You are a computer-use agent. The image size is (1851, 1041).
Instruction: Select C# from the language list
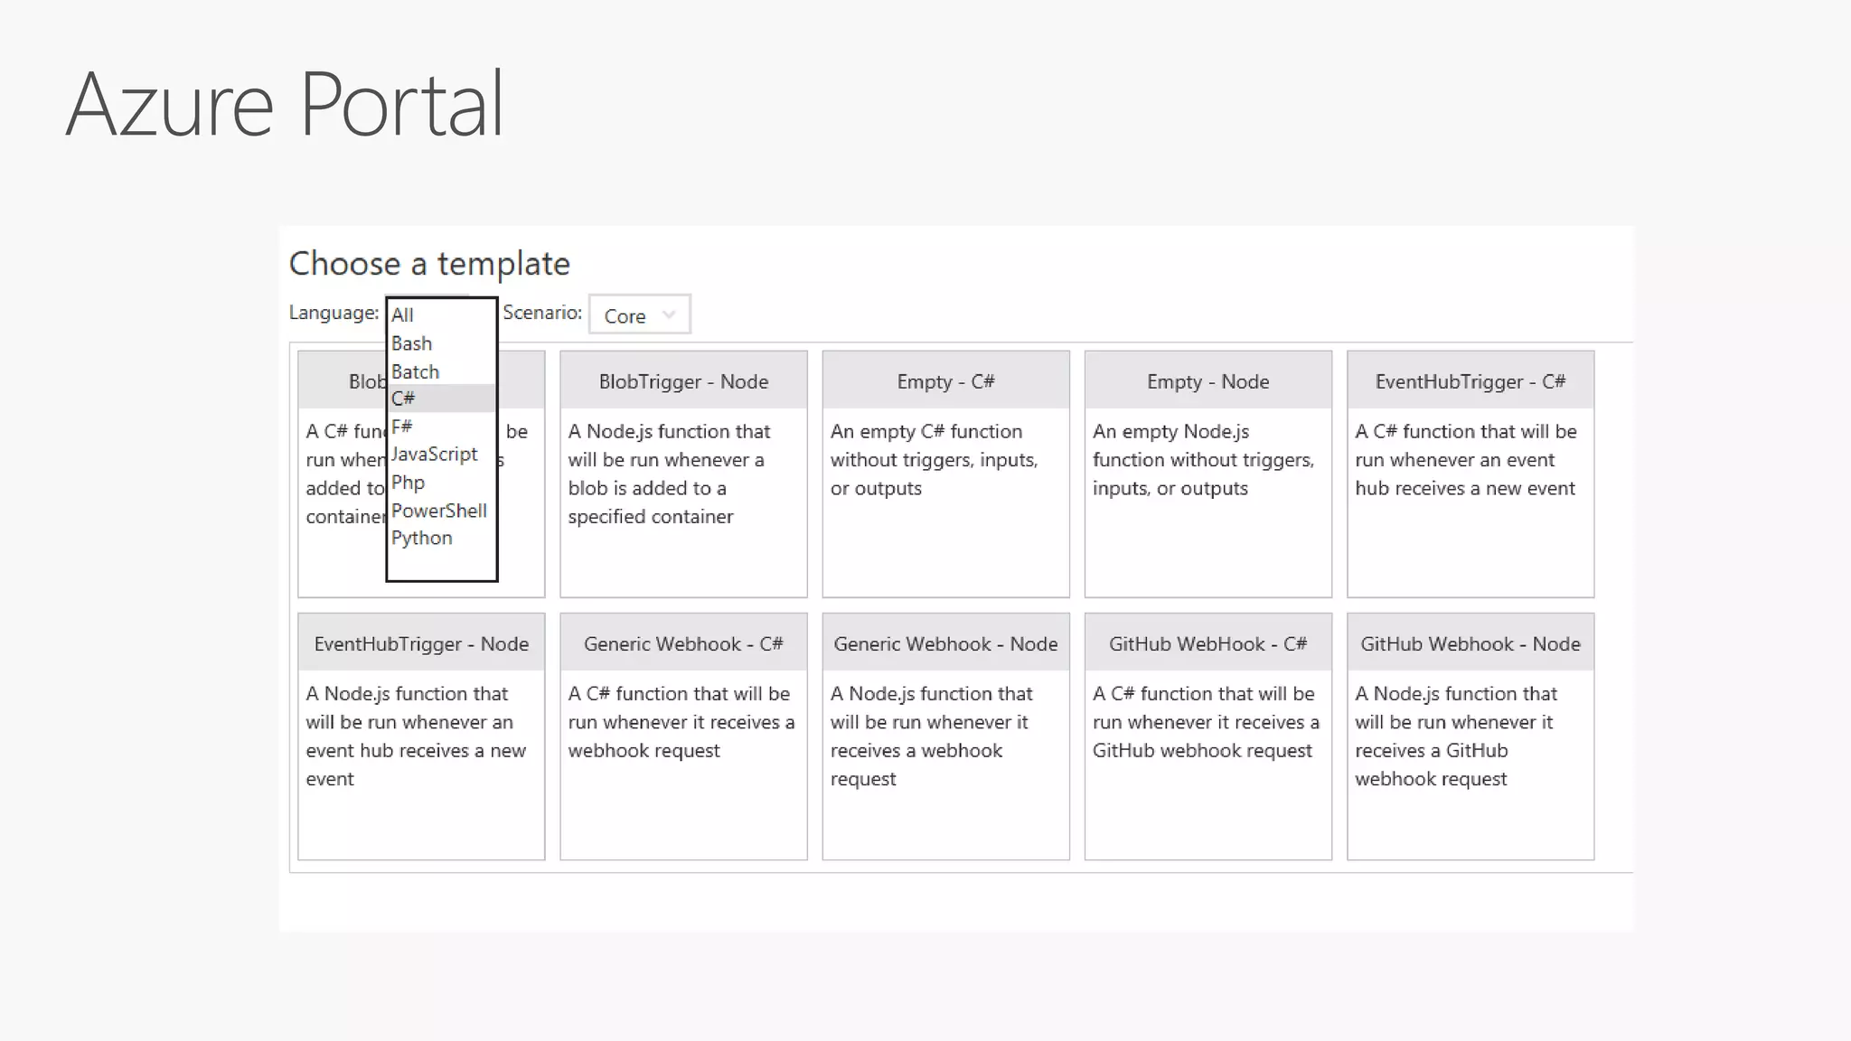(x=403, y=399)
